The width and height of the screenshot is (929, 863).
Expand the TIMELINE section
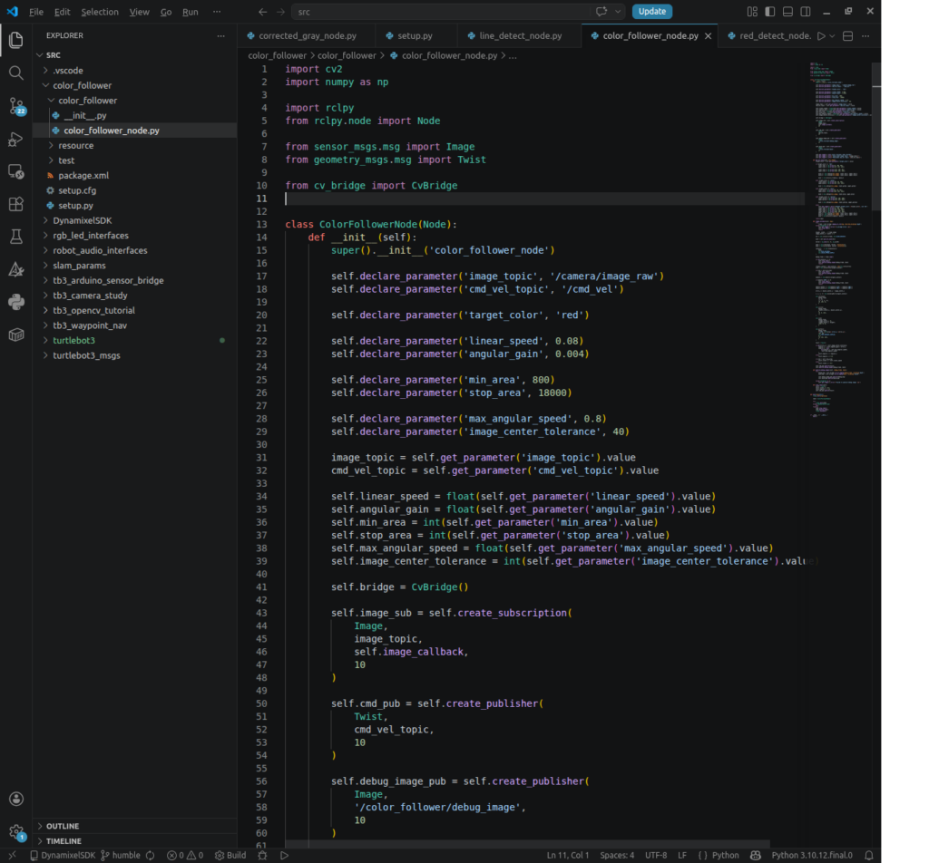pyautogui.click(x=40, y=840)
